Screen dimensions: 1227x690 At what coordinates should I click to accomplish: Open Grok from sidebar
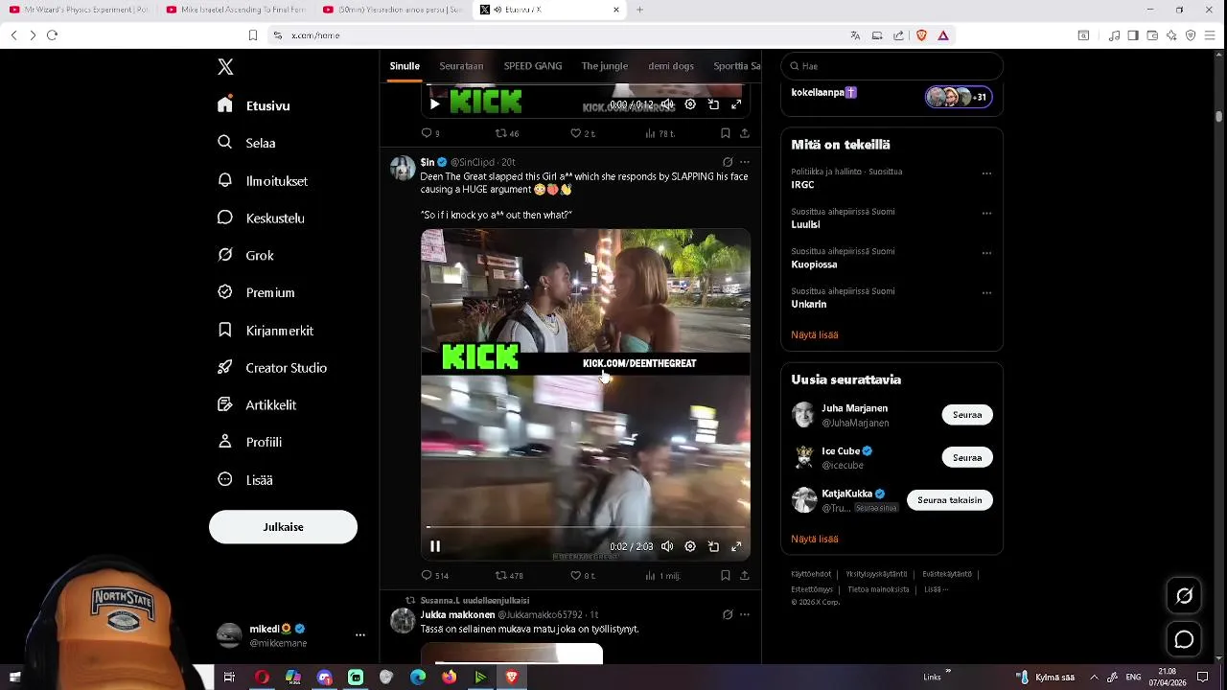click(246, 255)
